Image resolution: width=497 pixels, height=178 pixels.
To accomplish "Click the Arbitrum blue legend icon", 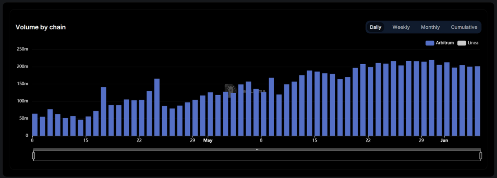I will click(429, 43).
